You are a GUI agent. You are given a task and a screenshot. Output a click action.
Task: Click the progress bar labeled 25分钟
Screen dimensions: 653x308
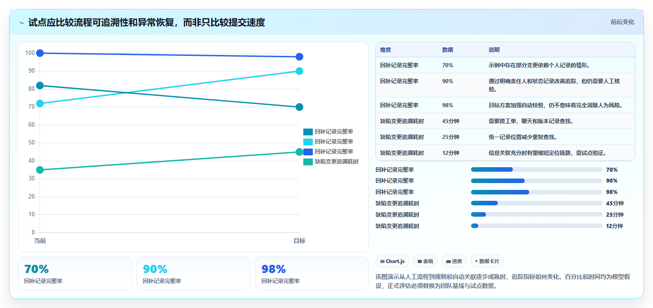pos(537,214)
